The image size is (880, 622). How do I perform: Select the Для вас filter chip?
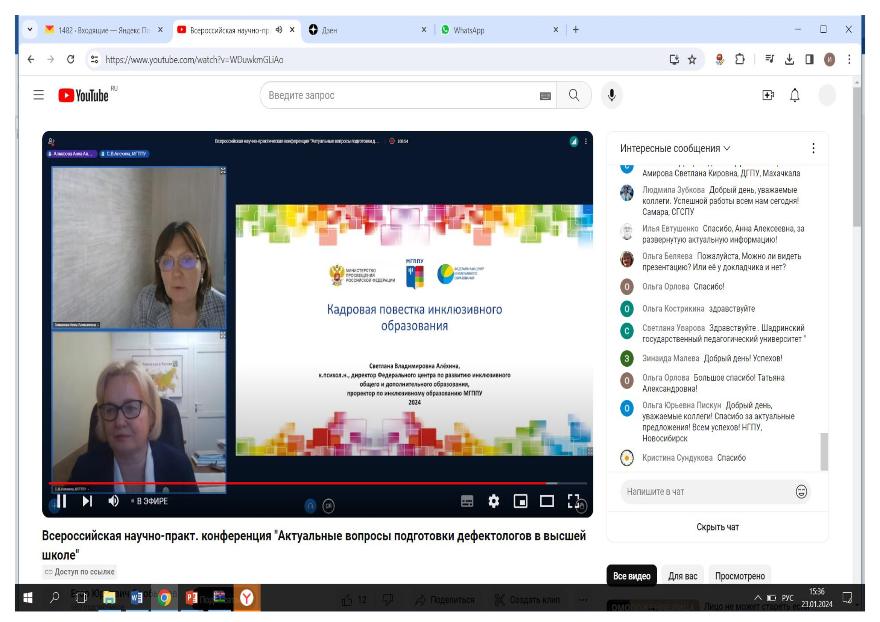[682, 576]
